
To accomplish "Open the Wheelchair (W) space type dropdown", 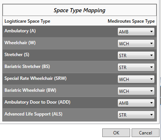I will (x=136, y=43).
